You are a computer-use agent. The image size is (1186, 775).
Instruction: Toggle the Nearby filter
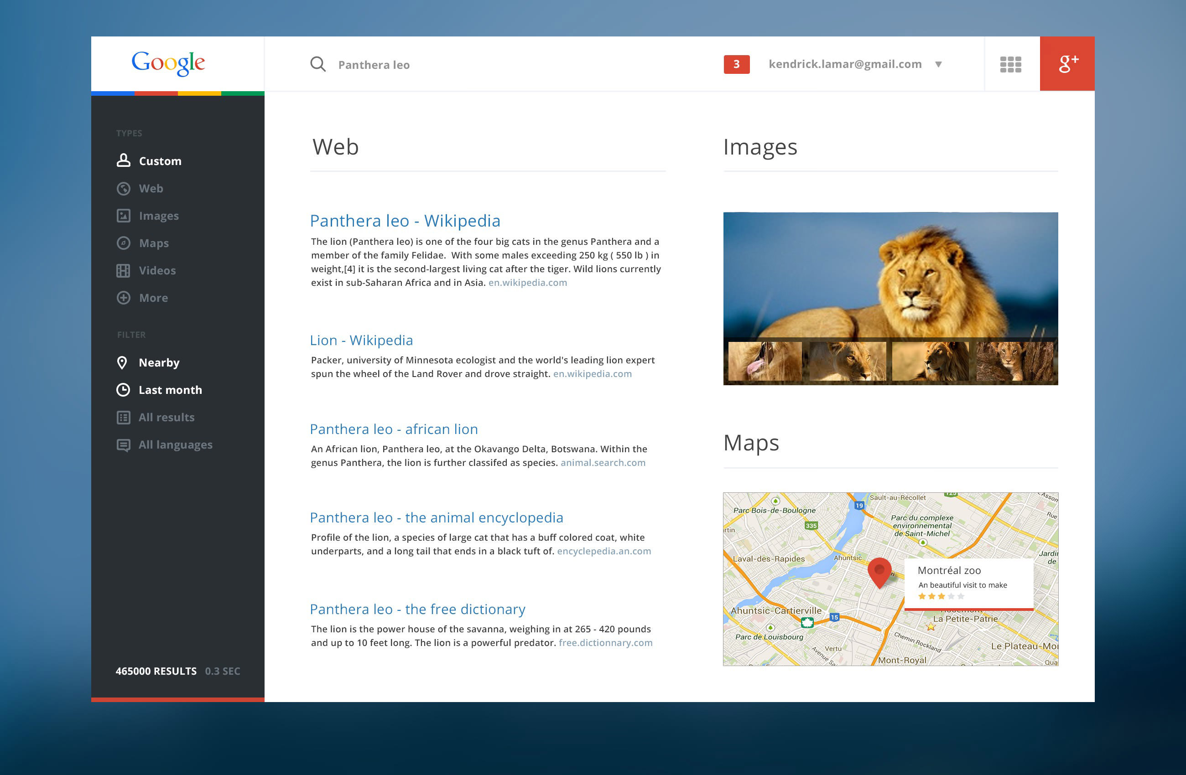pos(148,362)
